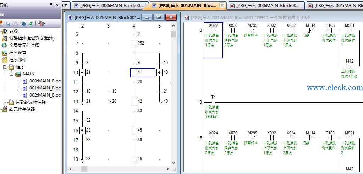Minimize the SFC 001:MAIN_Block001 child window
The width and height of the screenshot is (363, 174).
pos(147,17)
